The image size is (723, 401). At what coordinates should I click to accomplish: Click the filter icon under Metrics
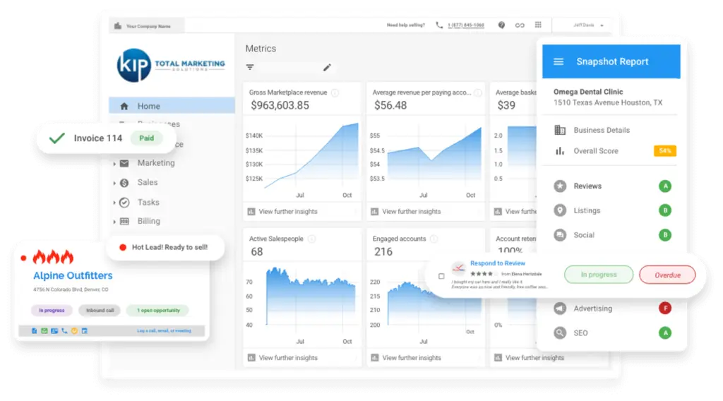[250, 67]
